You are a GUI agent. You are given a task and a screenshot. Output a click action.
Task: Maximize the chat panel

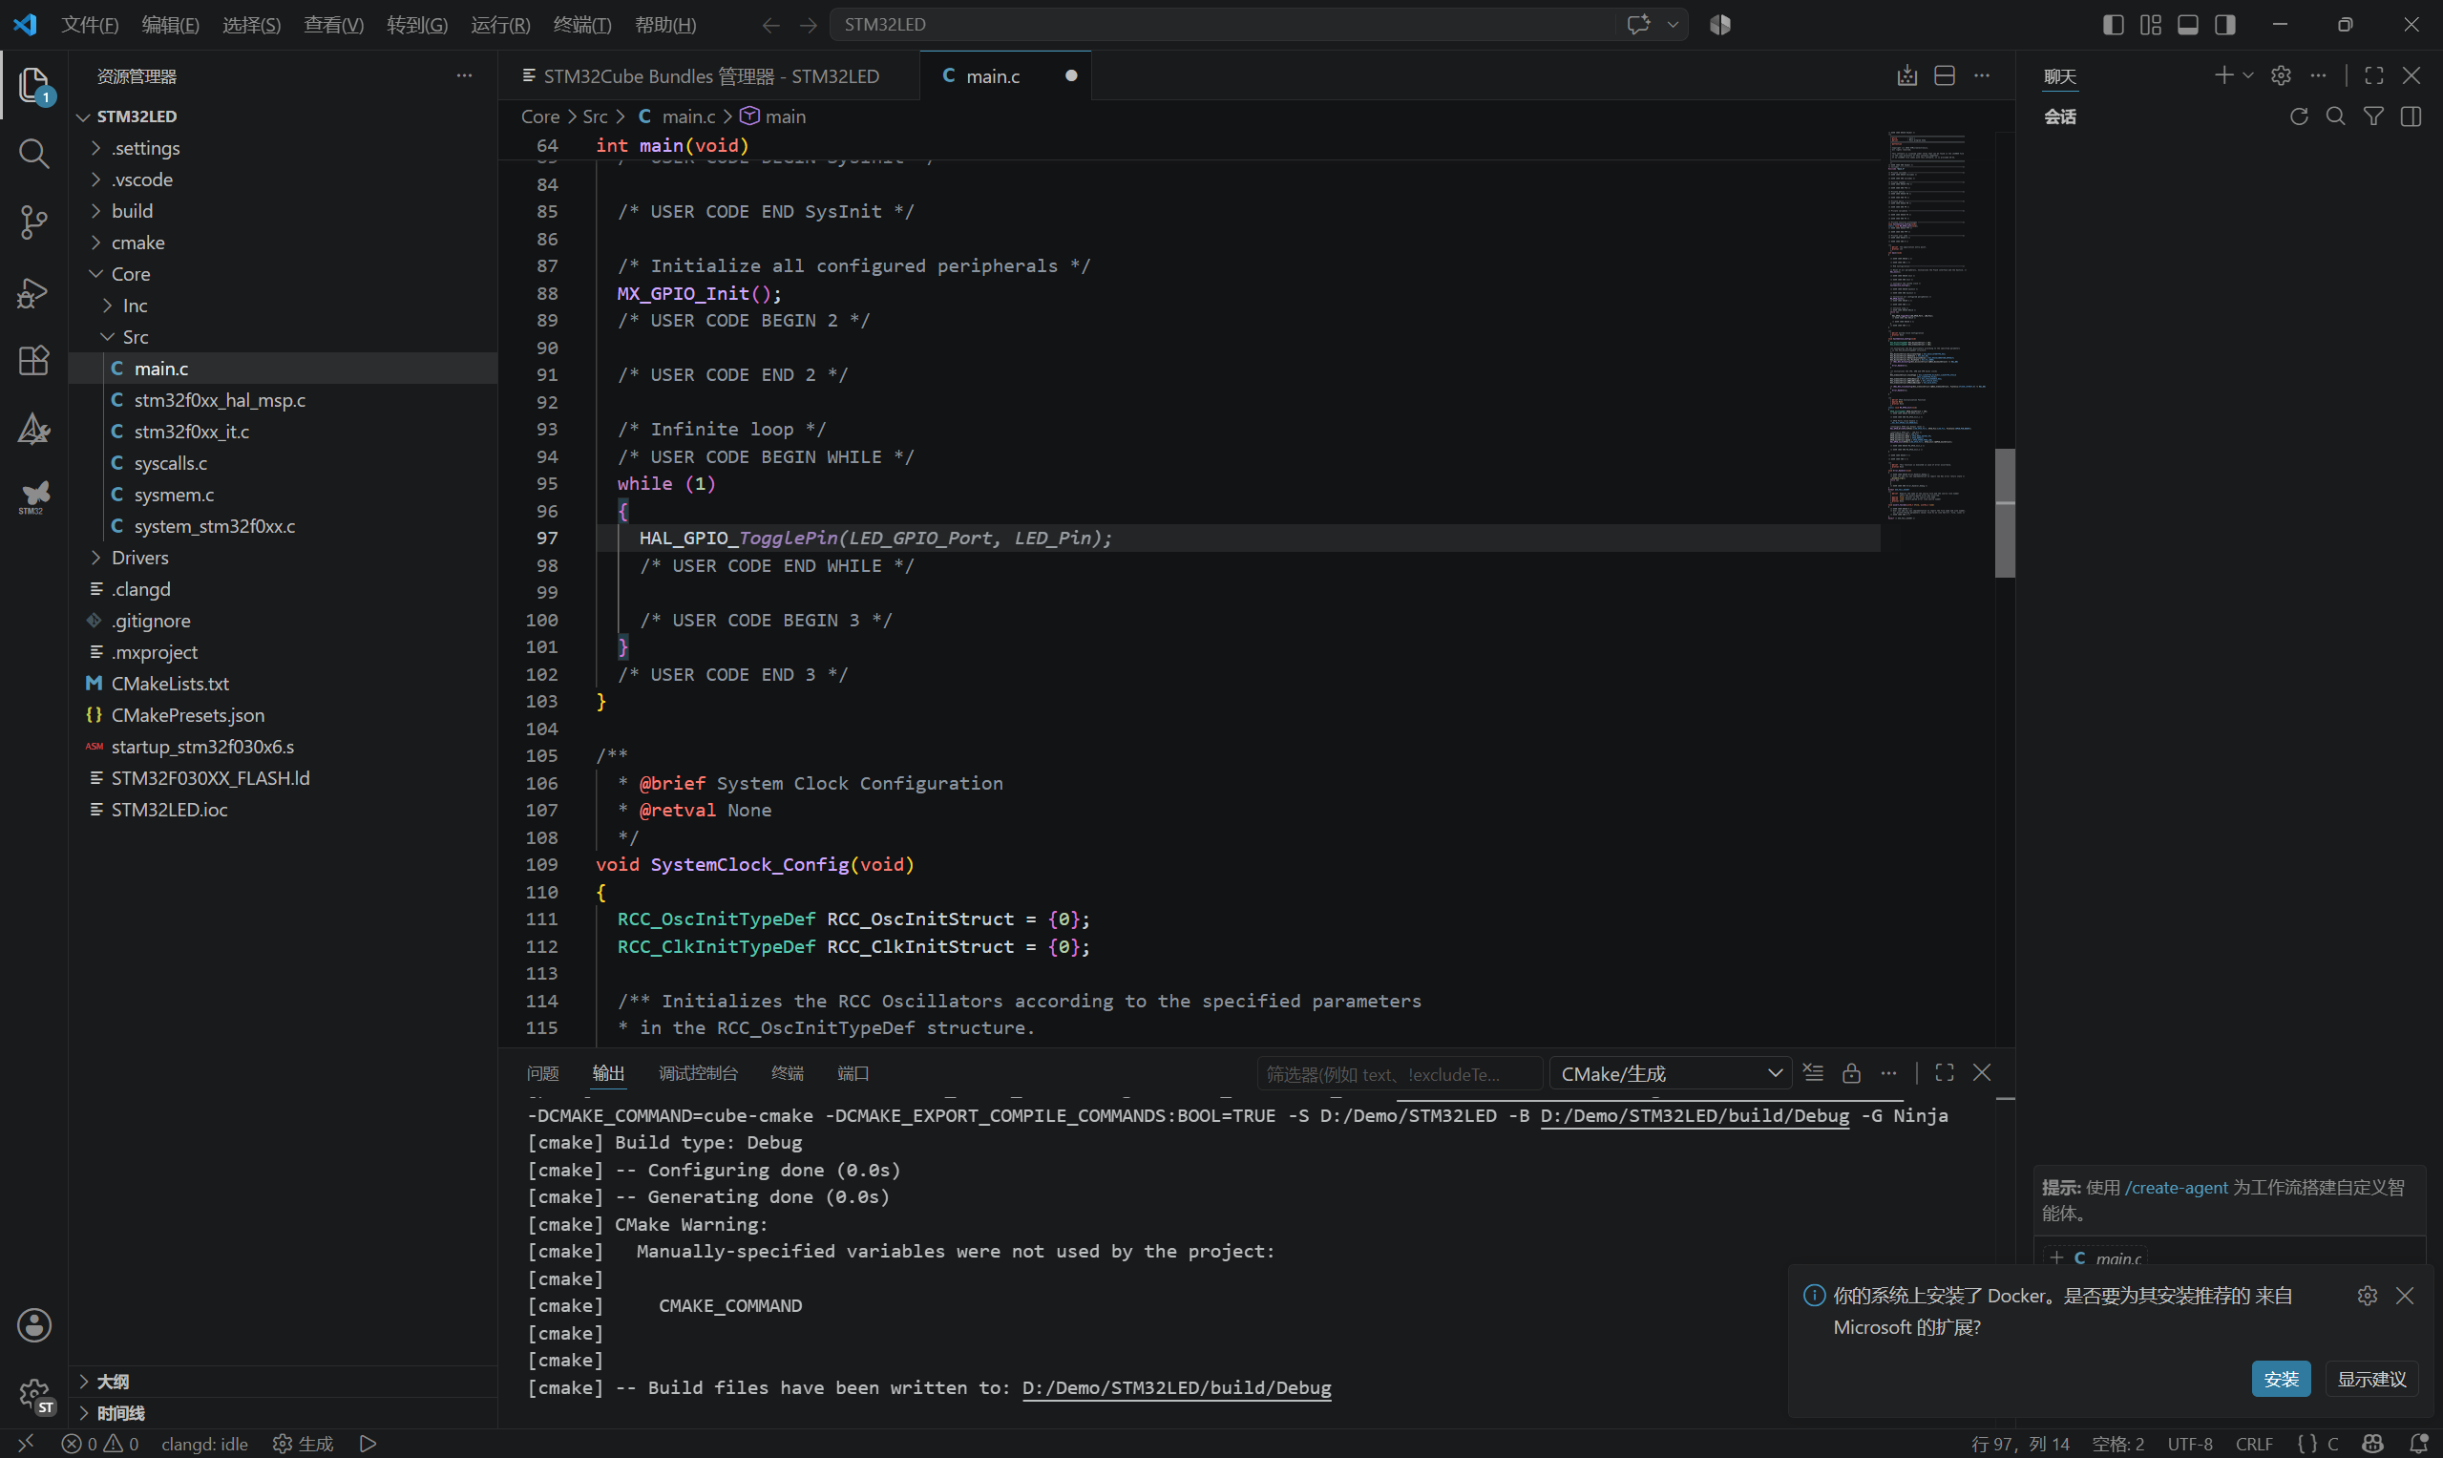[2373, 75]
